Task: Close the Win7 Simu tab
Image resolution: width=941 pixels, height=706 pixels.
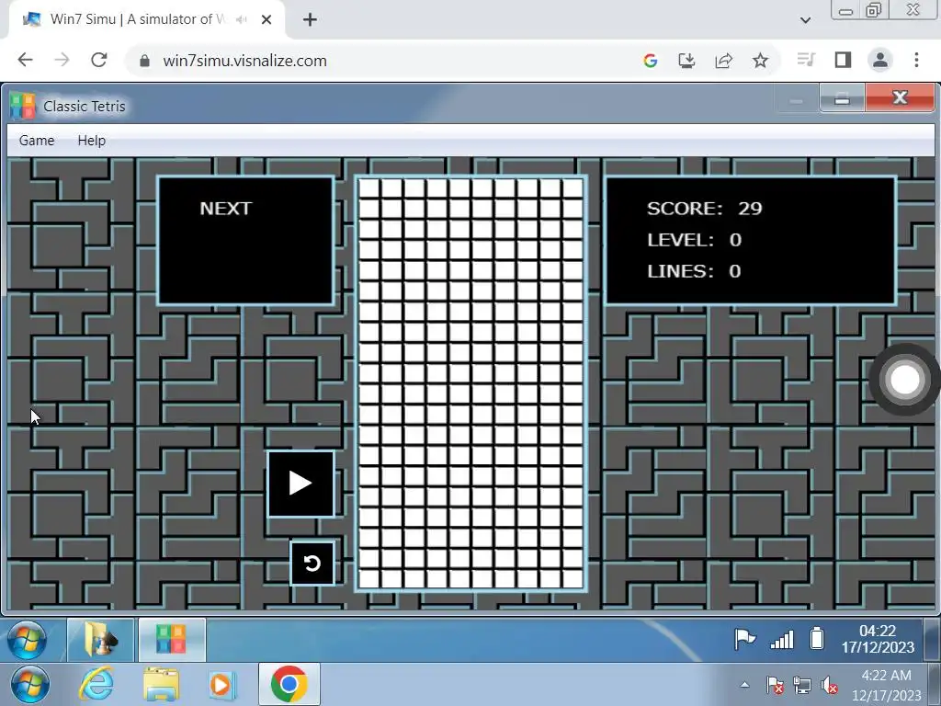Action: (266, 20)
